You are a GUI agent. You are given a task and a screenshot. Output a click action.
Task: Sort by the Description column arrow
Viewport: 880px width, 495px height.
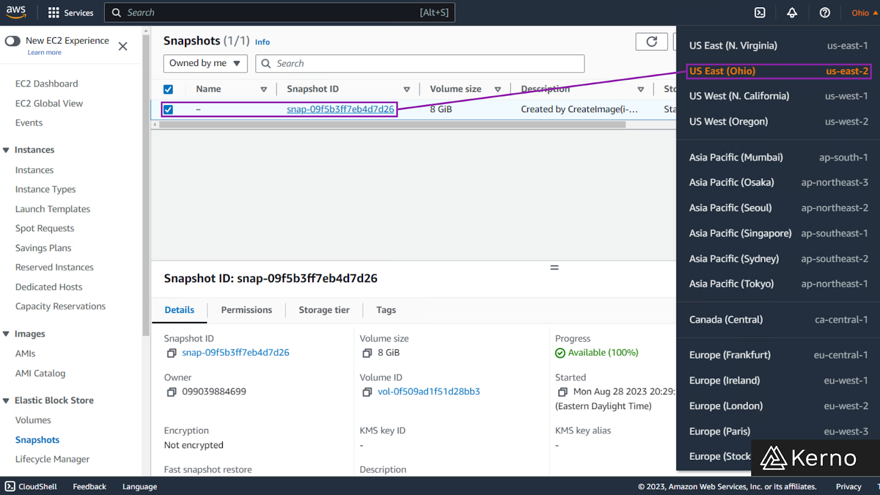[x=640, y=89]
